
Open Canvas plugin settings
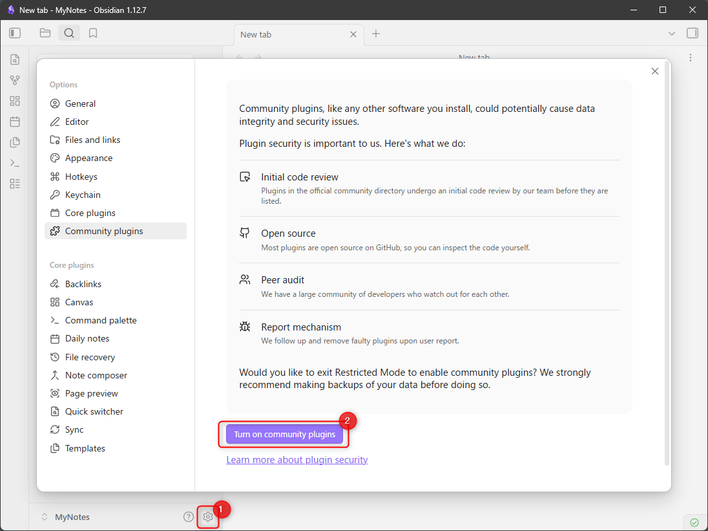click(x=116, y=302)
